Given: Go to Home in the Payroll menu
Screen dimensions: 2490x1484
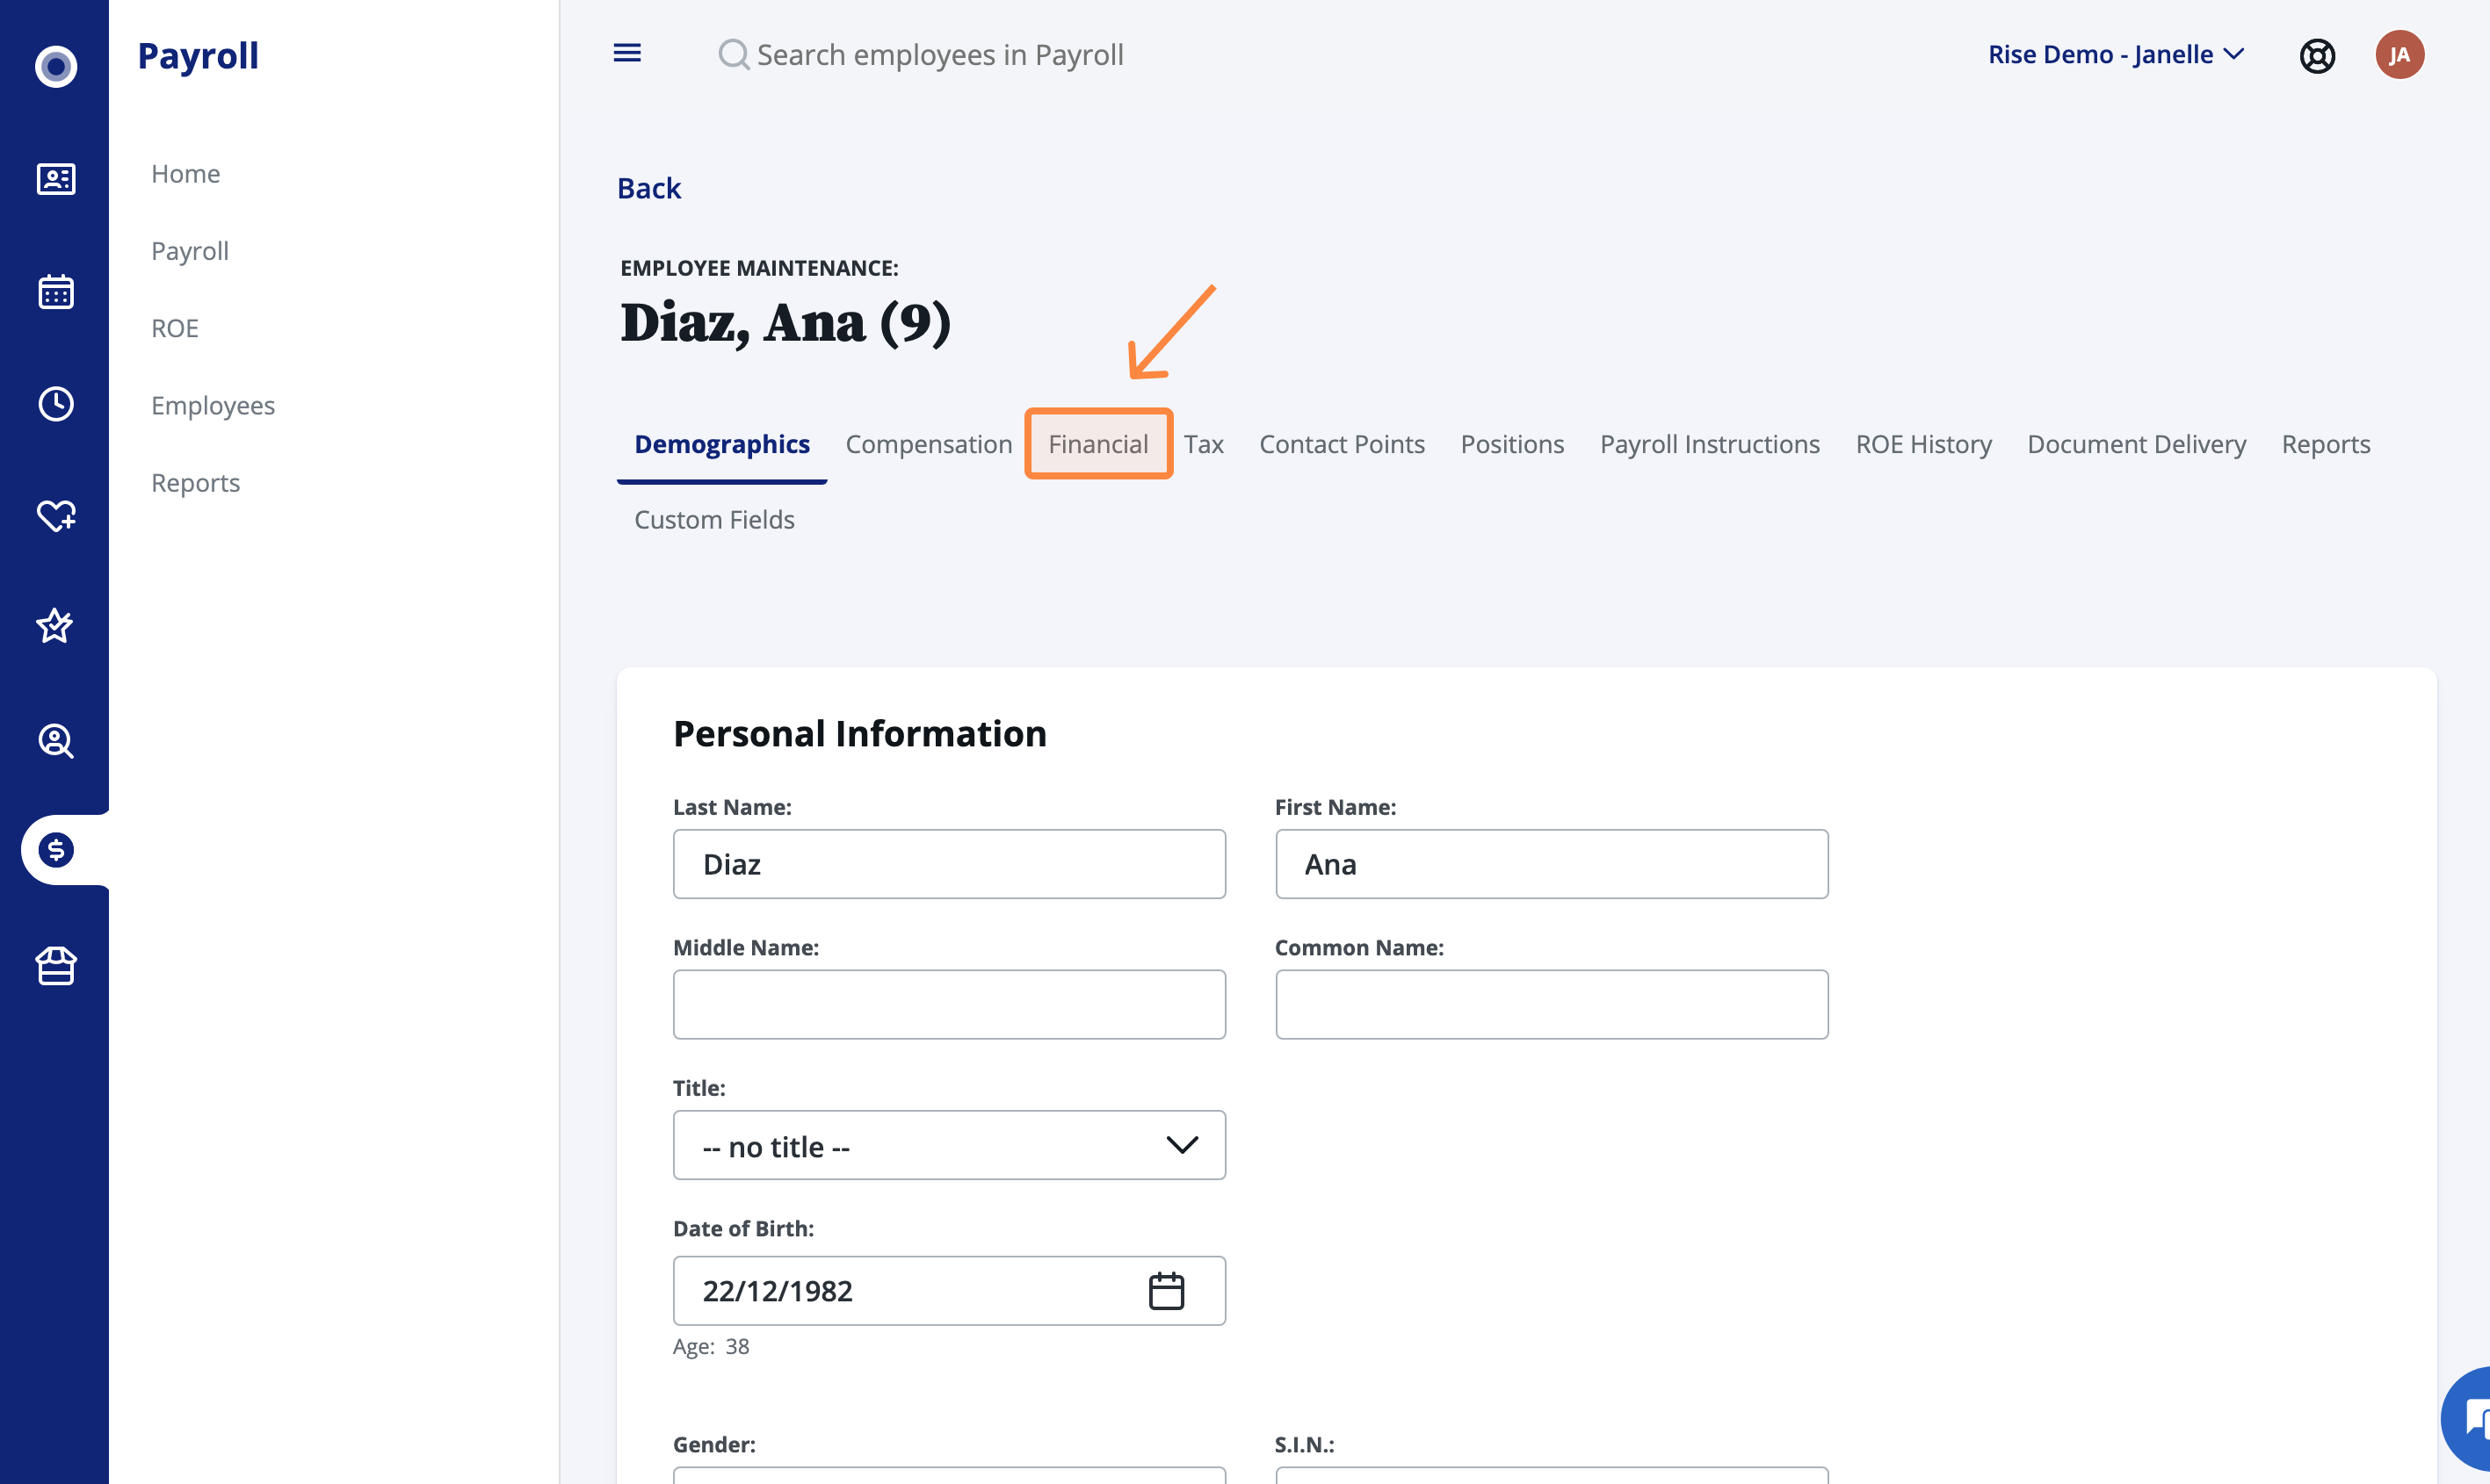Looking at the screenshot, I should pos(185,174).
